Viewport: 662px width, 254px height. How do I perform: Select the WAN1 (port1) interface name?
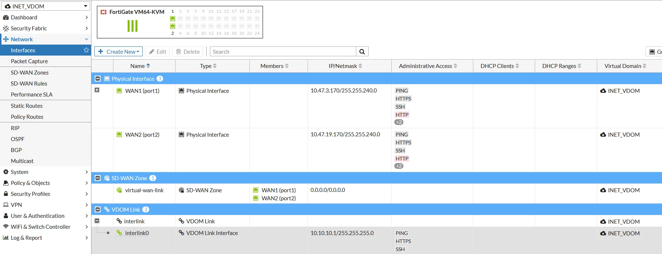(x=142, y=91)
